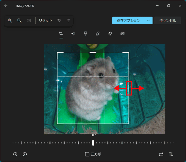Click the top edge crop handle
The image size is (186, 162).
93,52
